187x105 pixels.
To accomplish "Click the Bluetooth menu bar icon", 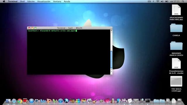I will (x=153, y=1).
